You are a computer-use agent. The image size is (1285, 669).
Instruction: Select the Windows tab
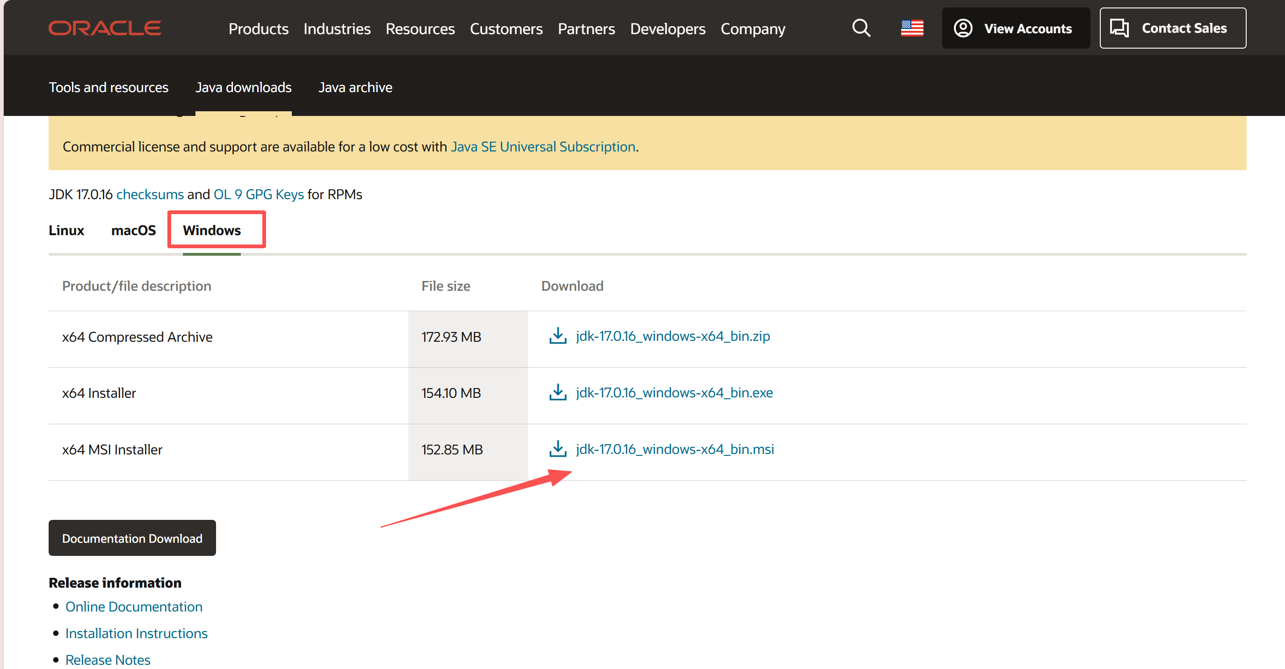pyautogui.click(x=211, y=230)
